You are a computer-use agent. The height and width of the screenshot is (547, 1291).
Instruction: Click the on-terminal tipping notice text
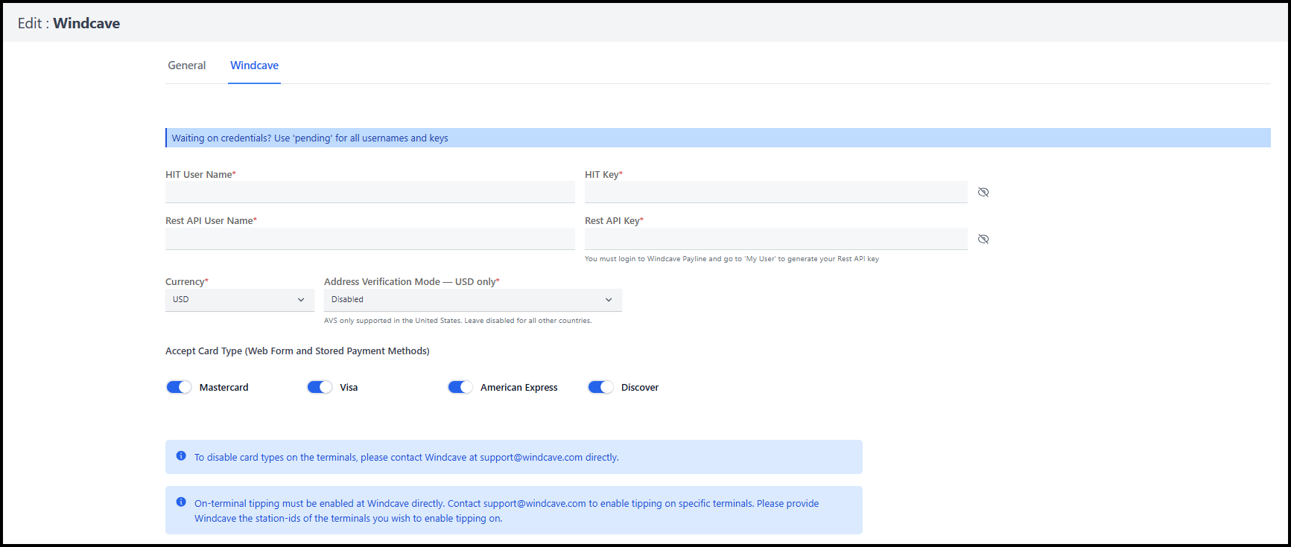[507, 511]
